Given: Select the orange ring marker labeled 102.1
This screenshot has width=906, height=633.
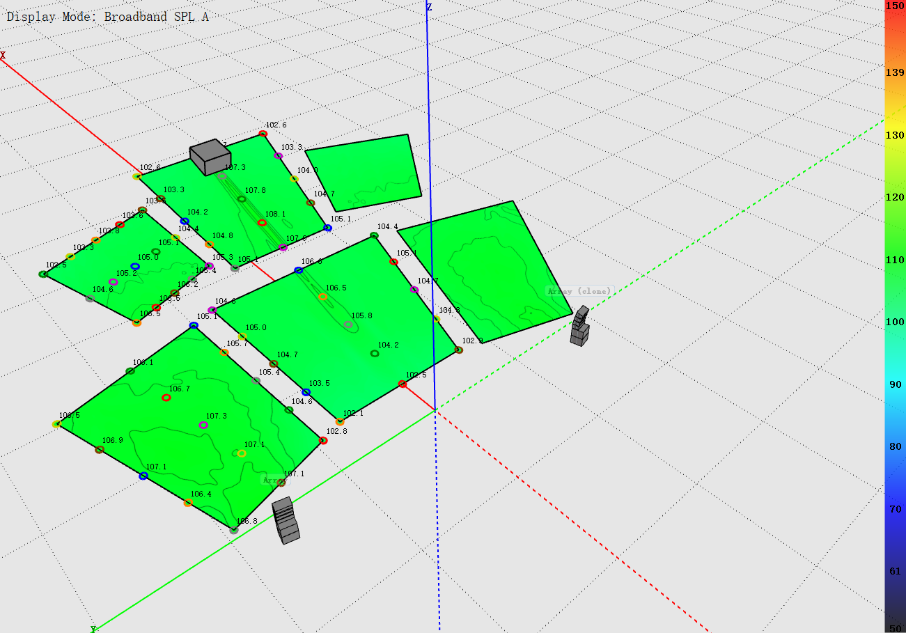Looking at the screenshot, I should (340, 422).
